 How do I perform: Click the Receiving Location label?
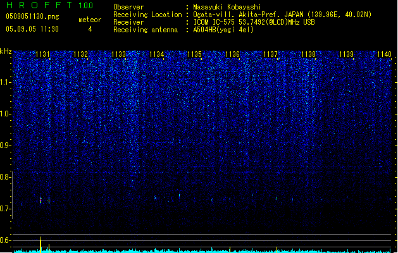147,15
